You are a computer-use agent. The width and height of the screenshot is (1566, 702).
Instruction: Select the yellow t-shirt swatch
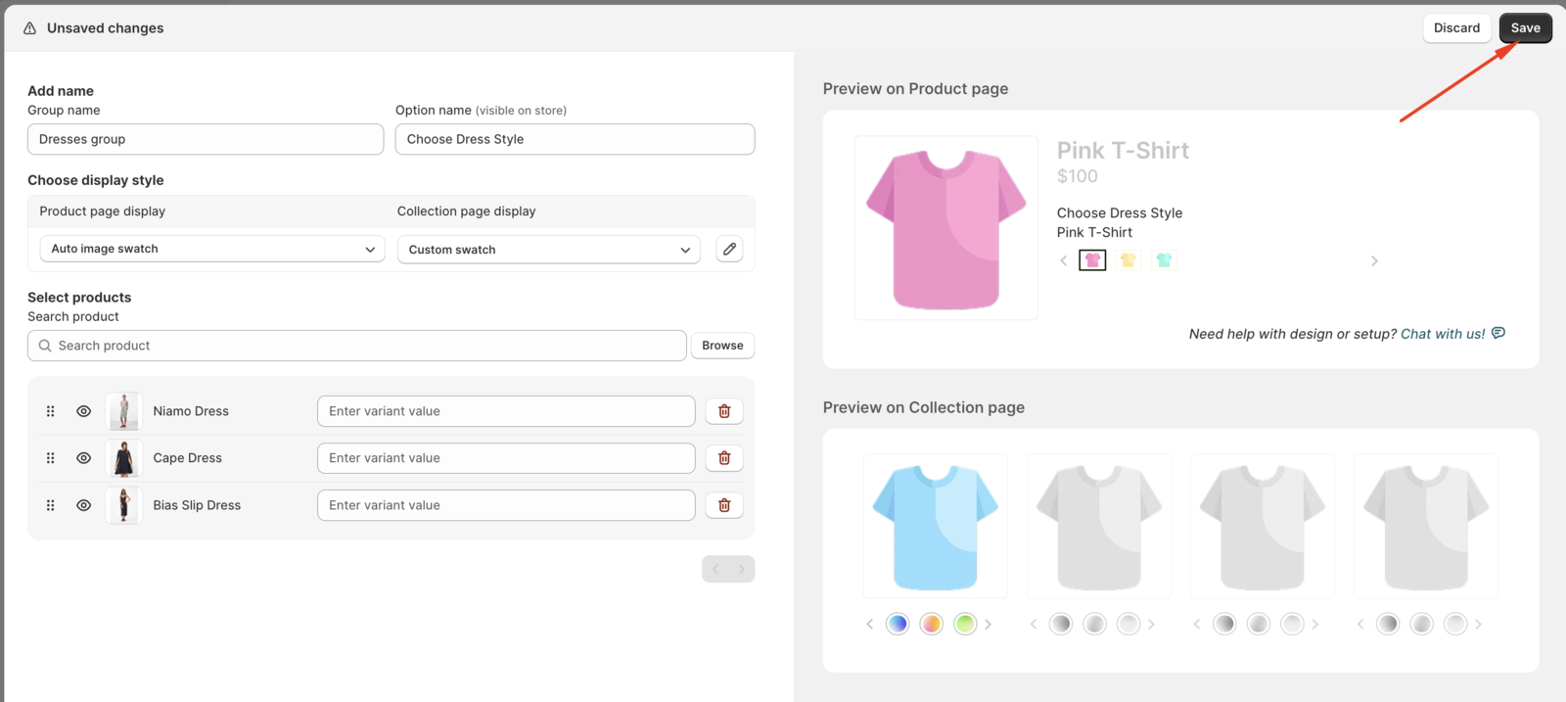(1128, 260)
